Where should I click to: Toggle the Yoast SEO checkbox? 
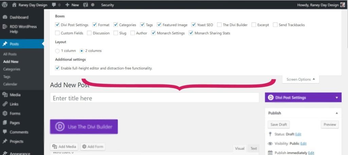coord(194,25)
